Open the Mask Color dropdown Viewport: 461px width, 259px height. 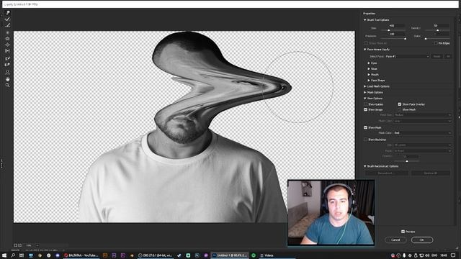point(422,133)
